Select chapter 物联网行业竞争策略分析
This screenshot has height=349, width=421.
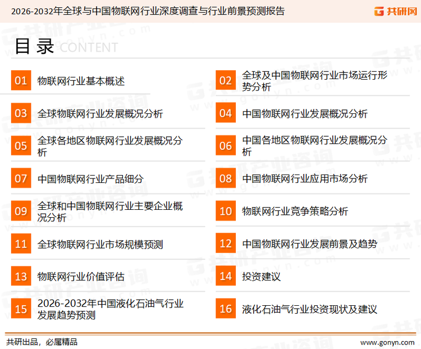[295, 212]
